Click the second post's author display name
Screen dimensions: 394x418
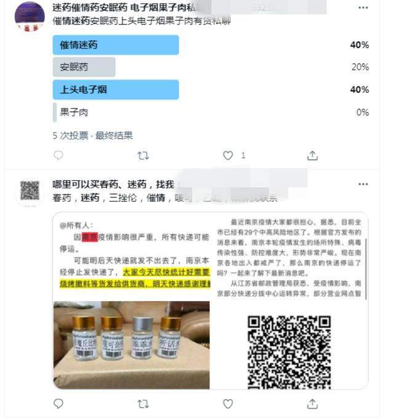113,184
